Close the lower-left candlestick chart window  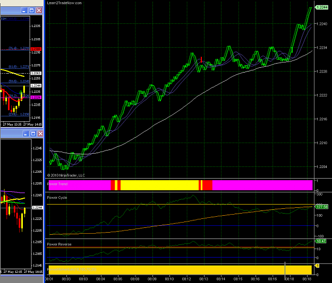40,134
